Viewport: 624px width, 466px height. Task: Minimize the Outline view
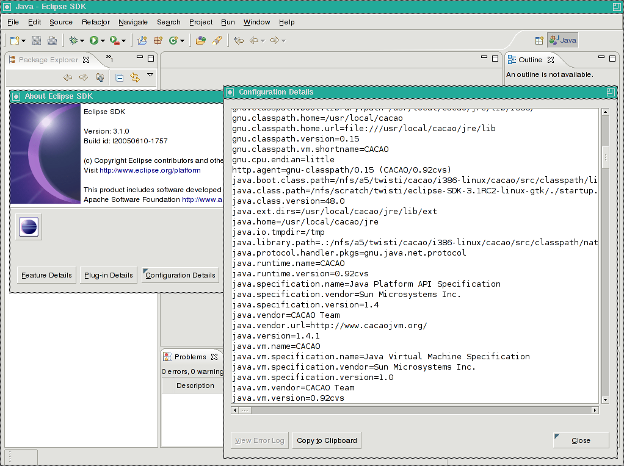click(601, 58)
